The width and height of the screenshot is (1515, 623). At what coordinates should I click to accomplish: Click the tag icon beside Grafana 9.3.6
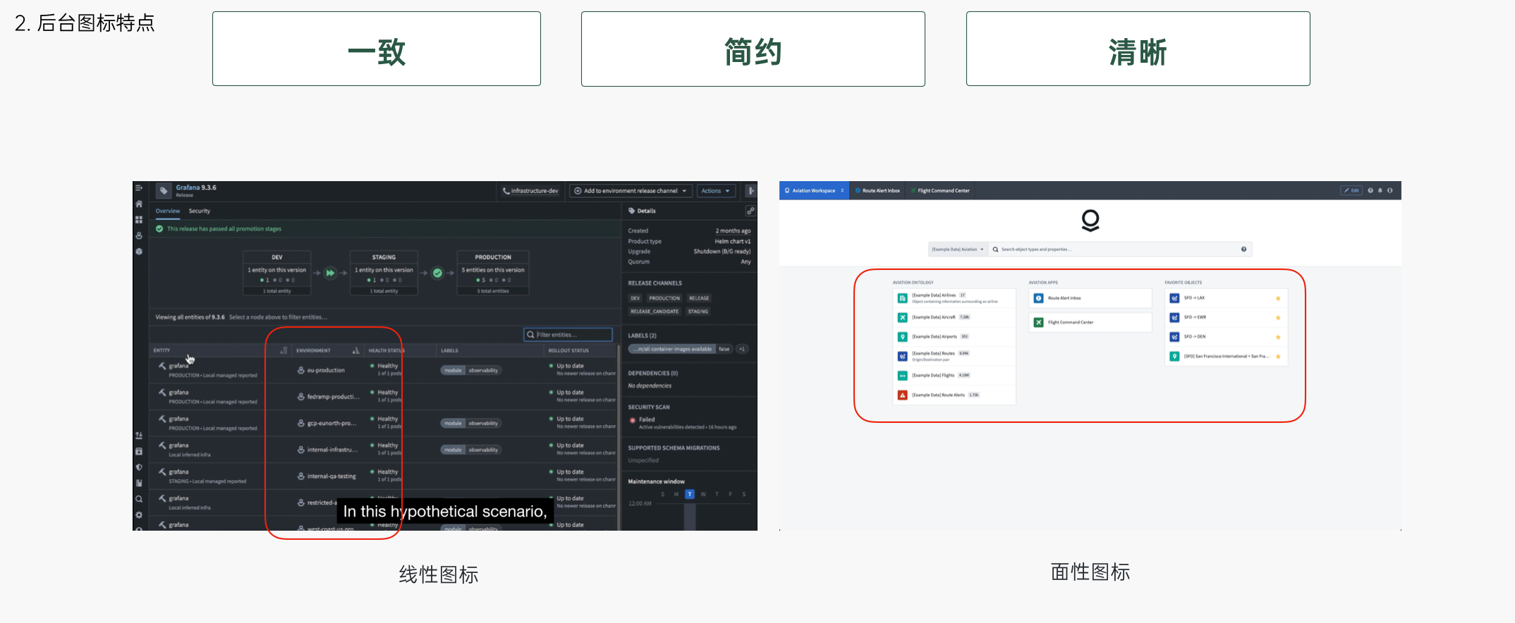pos(164,191)
